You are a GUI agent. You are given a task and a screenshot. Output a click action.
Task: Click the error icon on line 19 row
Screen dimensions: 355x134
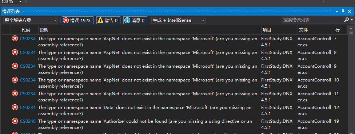[15, 121]
